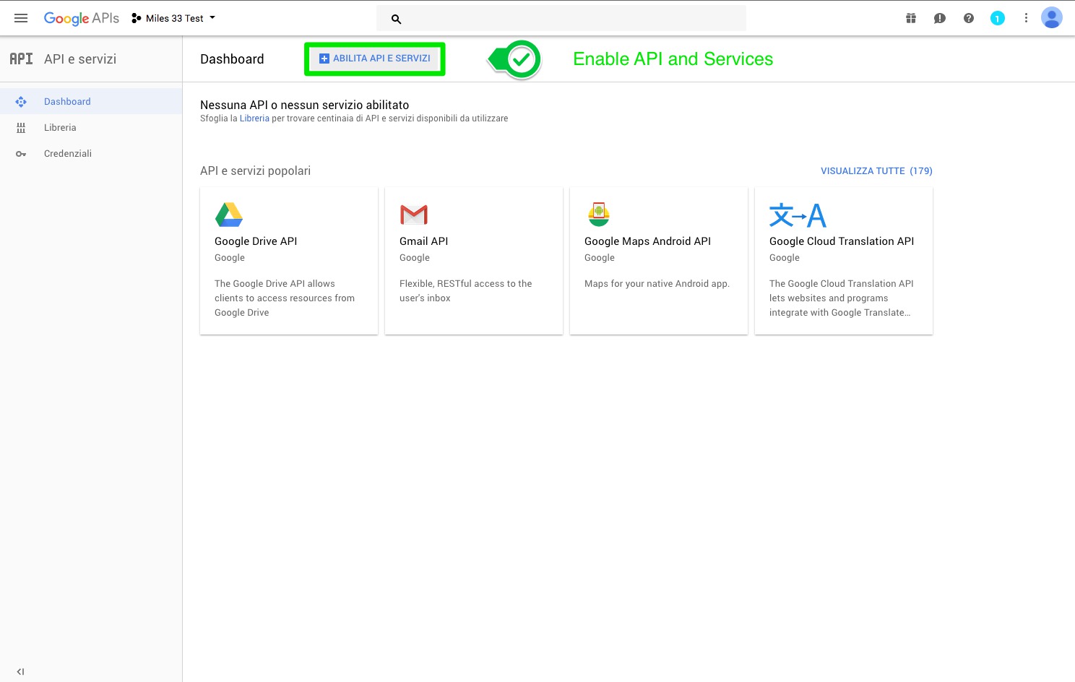Open the hamburger navigation menu
Image resolution: width=1075 pixels, height=682 pixels.
pos(21,18)
